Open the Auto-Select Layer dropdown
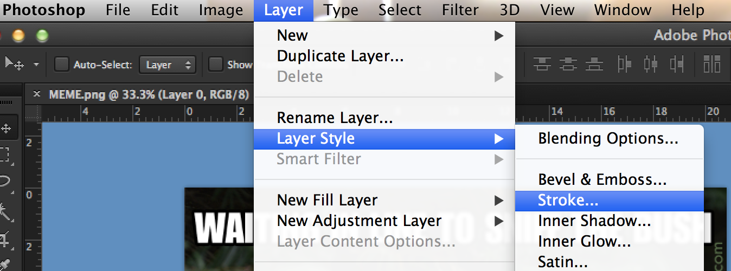The height and width of the screenshot is (271, 731). coord(168,64)
